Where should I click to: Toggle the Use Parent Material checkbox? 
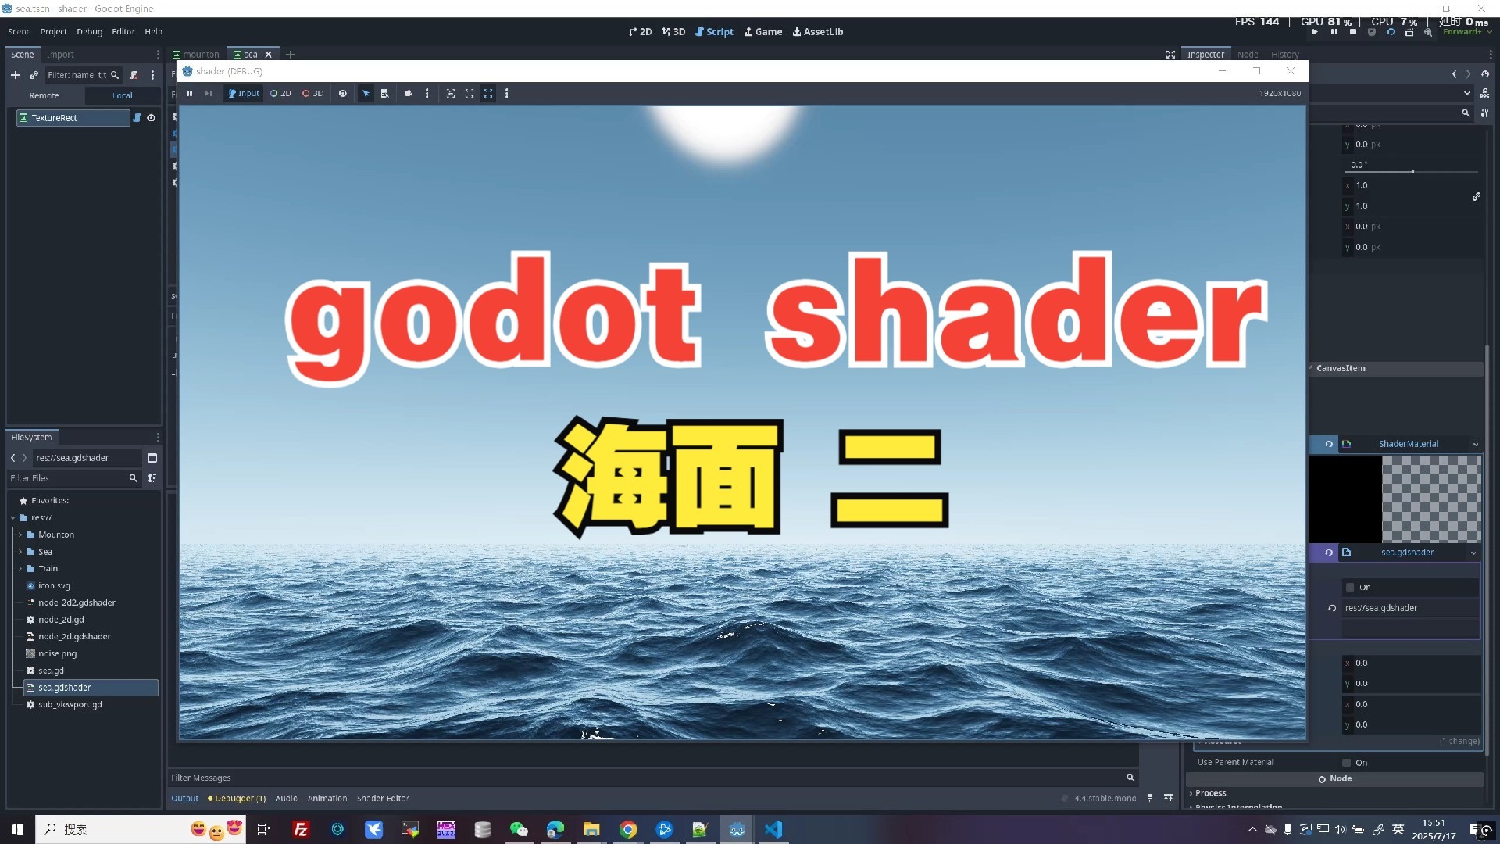[1346, 763]
